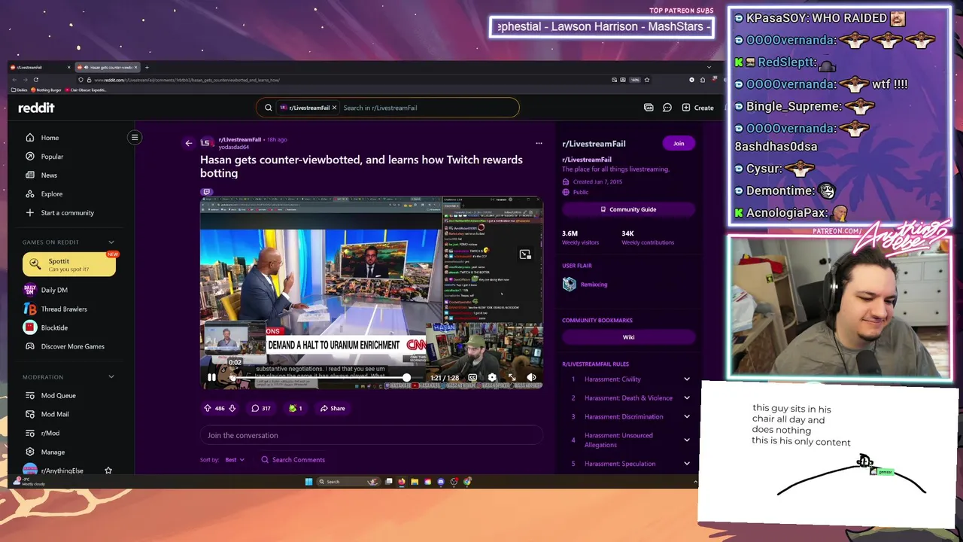The height and width of the screenshot is (542, 963).
Task: Open the Wiki community bookmark
Action: coord(628,337)
